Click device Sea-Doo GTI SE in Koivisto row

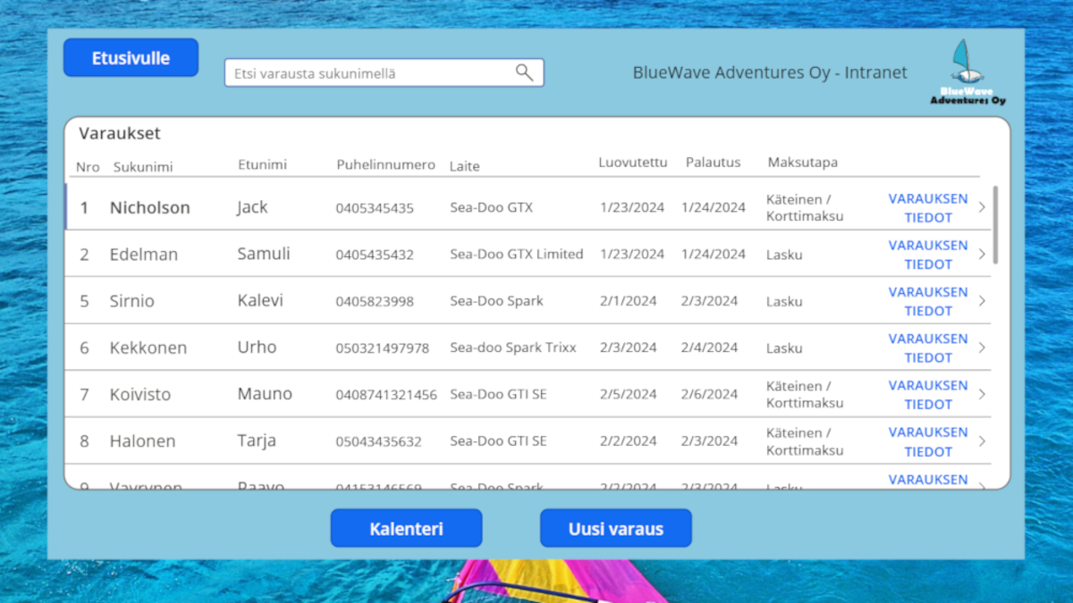point(498,394)
